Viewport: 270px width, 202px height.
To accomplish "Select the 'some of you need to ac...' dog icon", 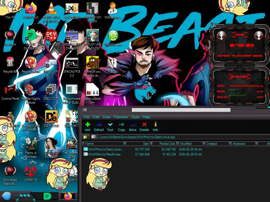I will (93, 67).
